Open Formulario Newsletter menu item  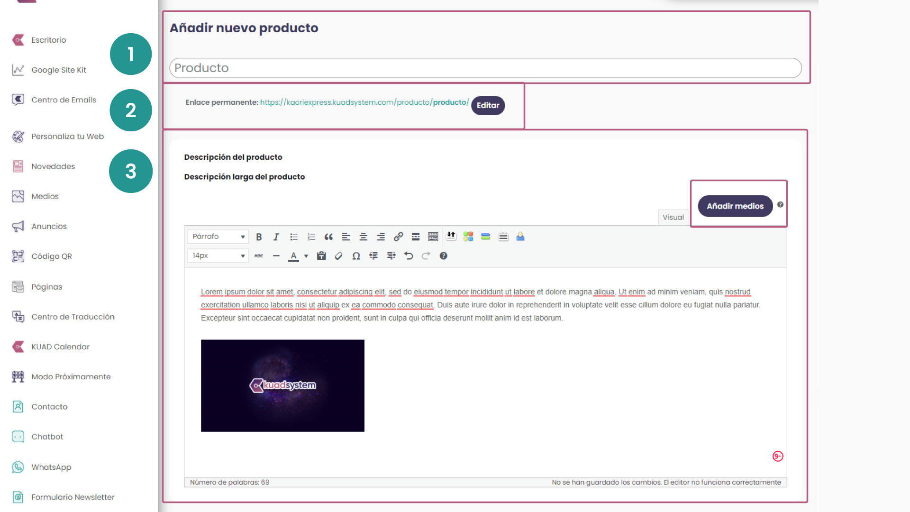point(73,497)
